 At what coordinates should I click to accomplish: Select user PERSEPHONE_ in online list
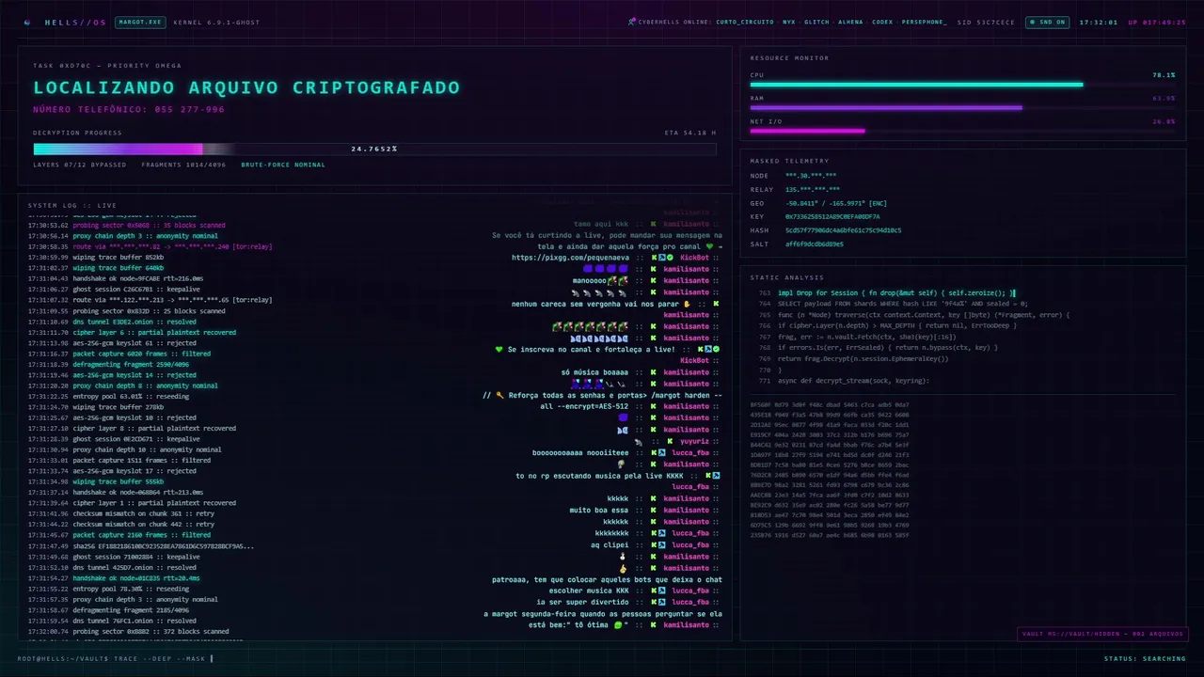click(925, 22)
